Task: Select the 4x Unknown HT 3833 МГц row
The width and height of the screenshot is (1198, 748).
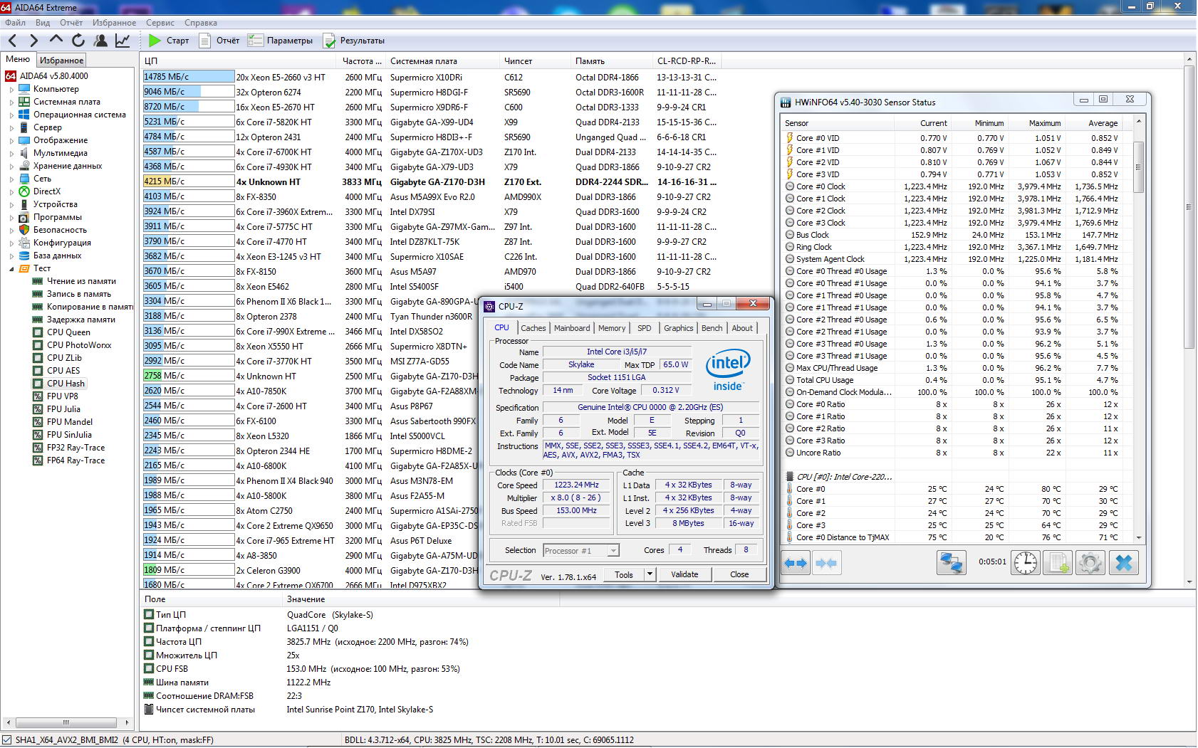Action: [430, 181]
